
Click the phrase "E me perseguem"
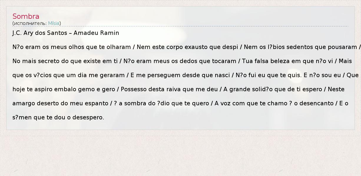(x=155, y=75)
